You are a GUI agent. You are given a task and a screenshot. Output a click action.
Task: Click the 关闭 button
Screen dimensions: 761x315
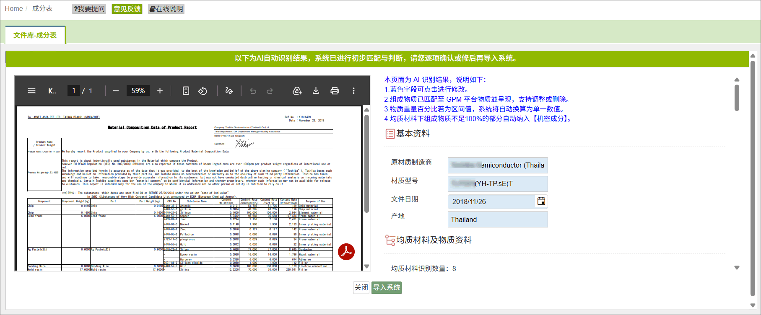[361, 287]
